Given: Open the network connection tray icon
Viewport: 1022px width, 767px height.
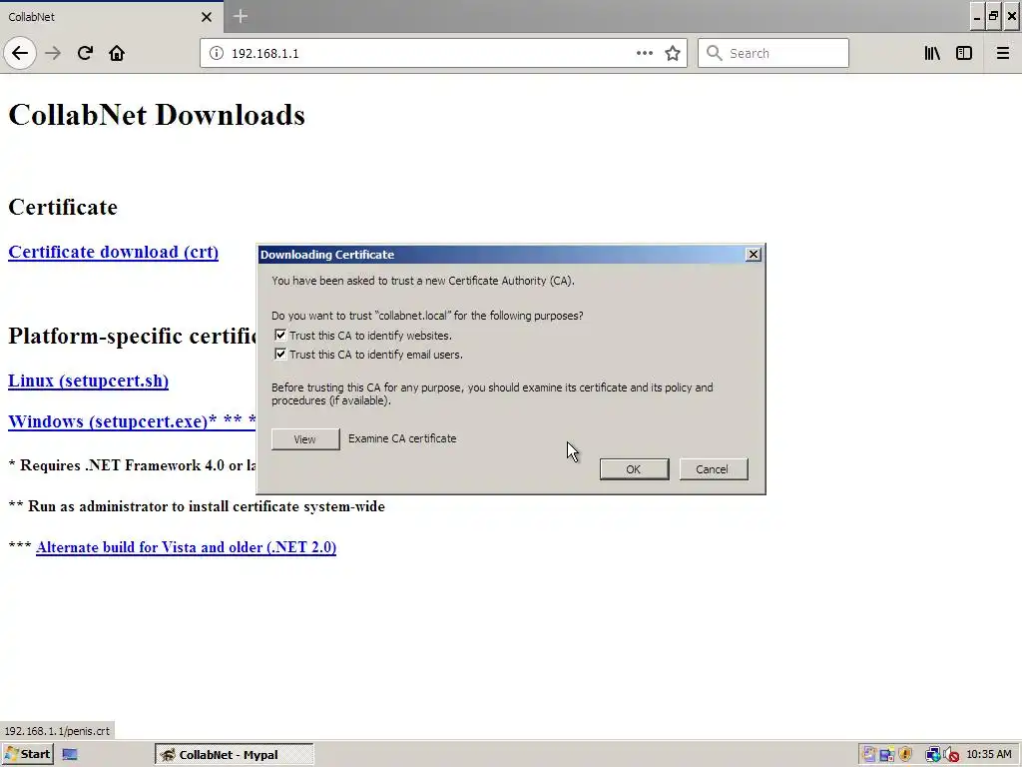Looking at the screenshot, I should (933, 755).
